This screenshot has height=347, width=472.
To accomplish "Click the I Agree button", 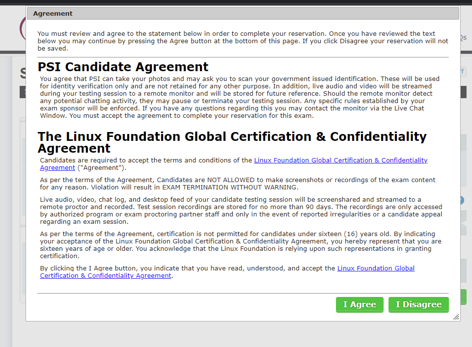I will 360,305.
